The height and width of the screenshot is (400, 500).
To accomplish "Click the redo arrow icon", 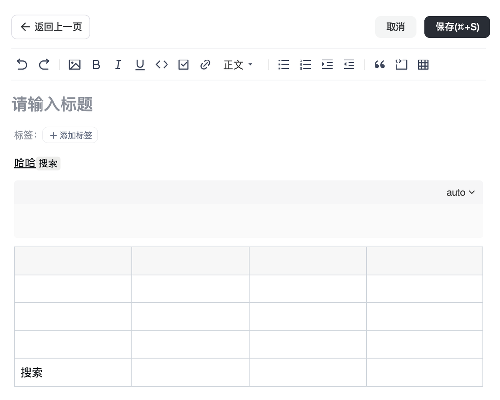I will (x=44, y=64).
